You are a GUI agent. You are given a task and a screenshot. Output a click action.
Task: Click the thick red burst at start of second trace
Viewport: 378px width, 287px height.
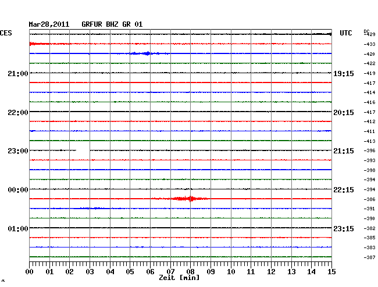pyautogui.click(x=39, y=44)
